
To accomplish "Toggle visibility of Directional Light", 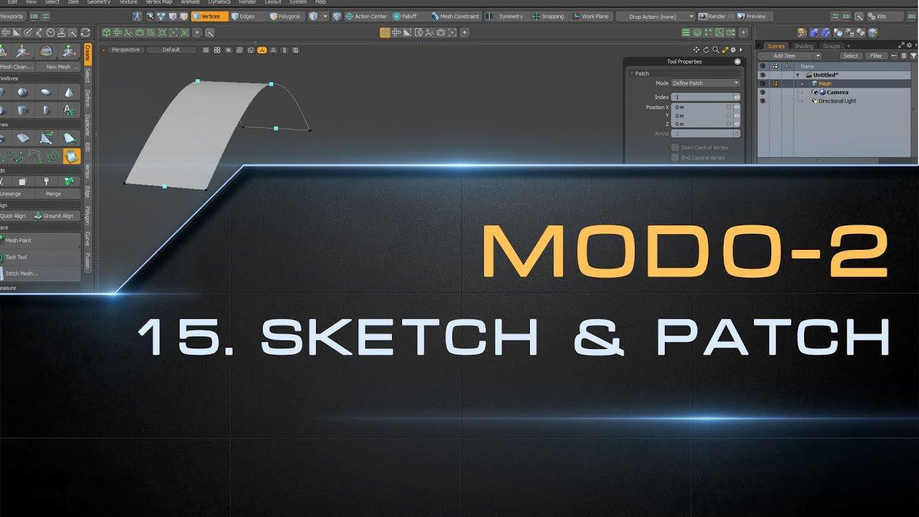I will tap(762, 101).
